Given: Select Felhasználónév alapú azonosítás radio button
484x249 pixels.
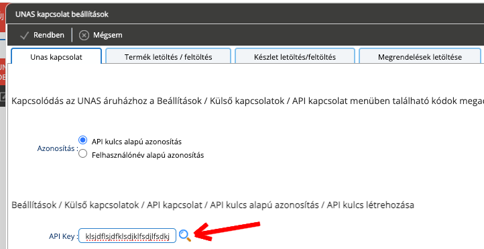Looking at the screenshot, I should coord(82,154).
